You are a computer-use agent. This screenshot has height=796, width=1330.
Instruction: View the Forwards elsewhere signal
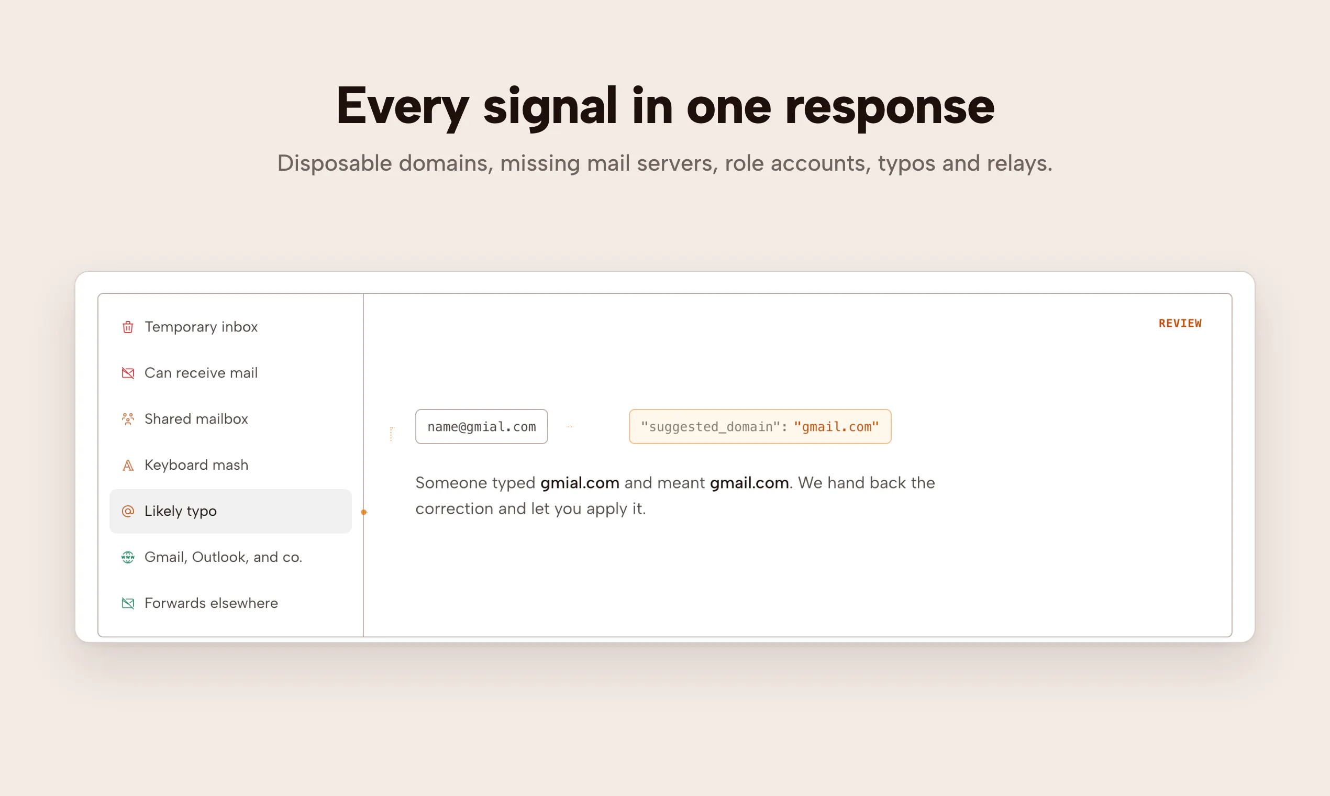click(x=230, y=603)
